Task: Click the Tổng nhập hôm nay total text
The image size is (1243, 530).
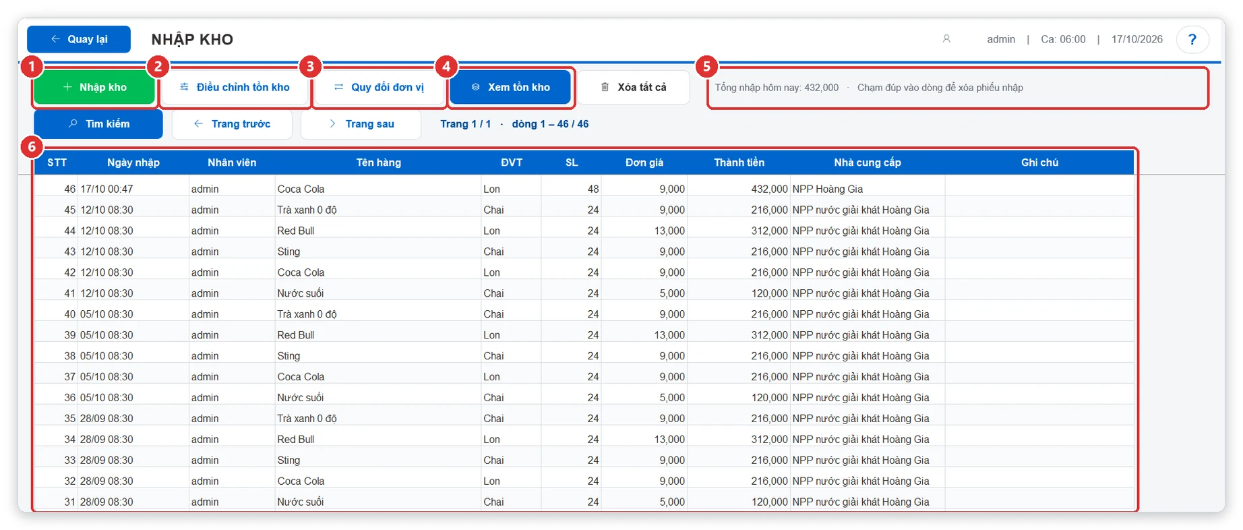Action: (777, 88)
